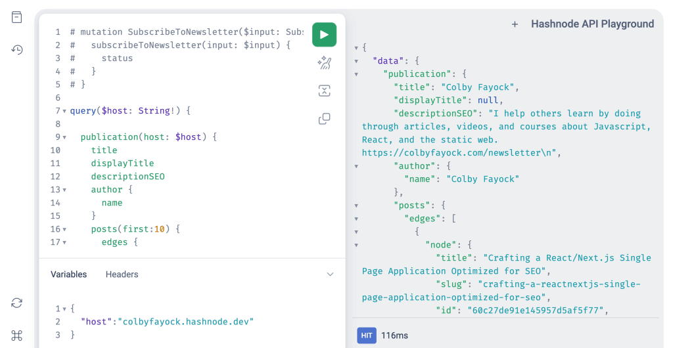This screenshot has height=348, width=673.
Task: Fold the query block at line 7
Action: (x=64, y=111)
